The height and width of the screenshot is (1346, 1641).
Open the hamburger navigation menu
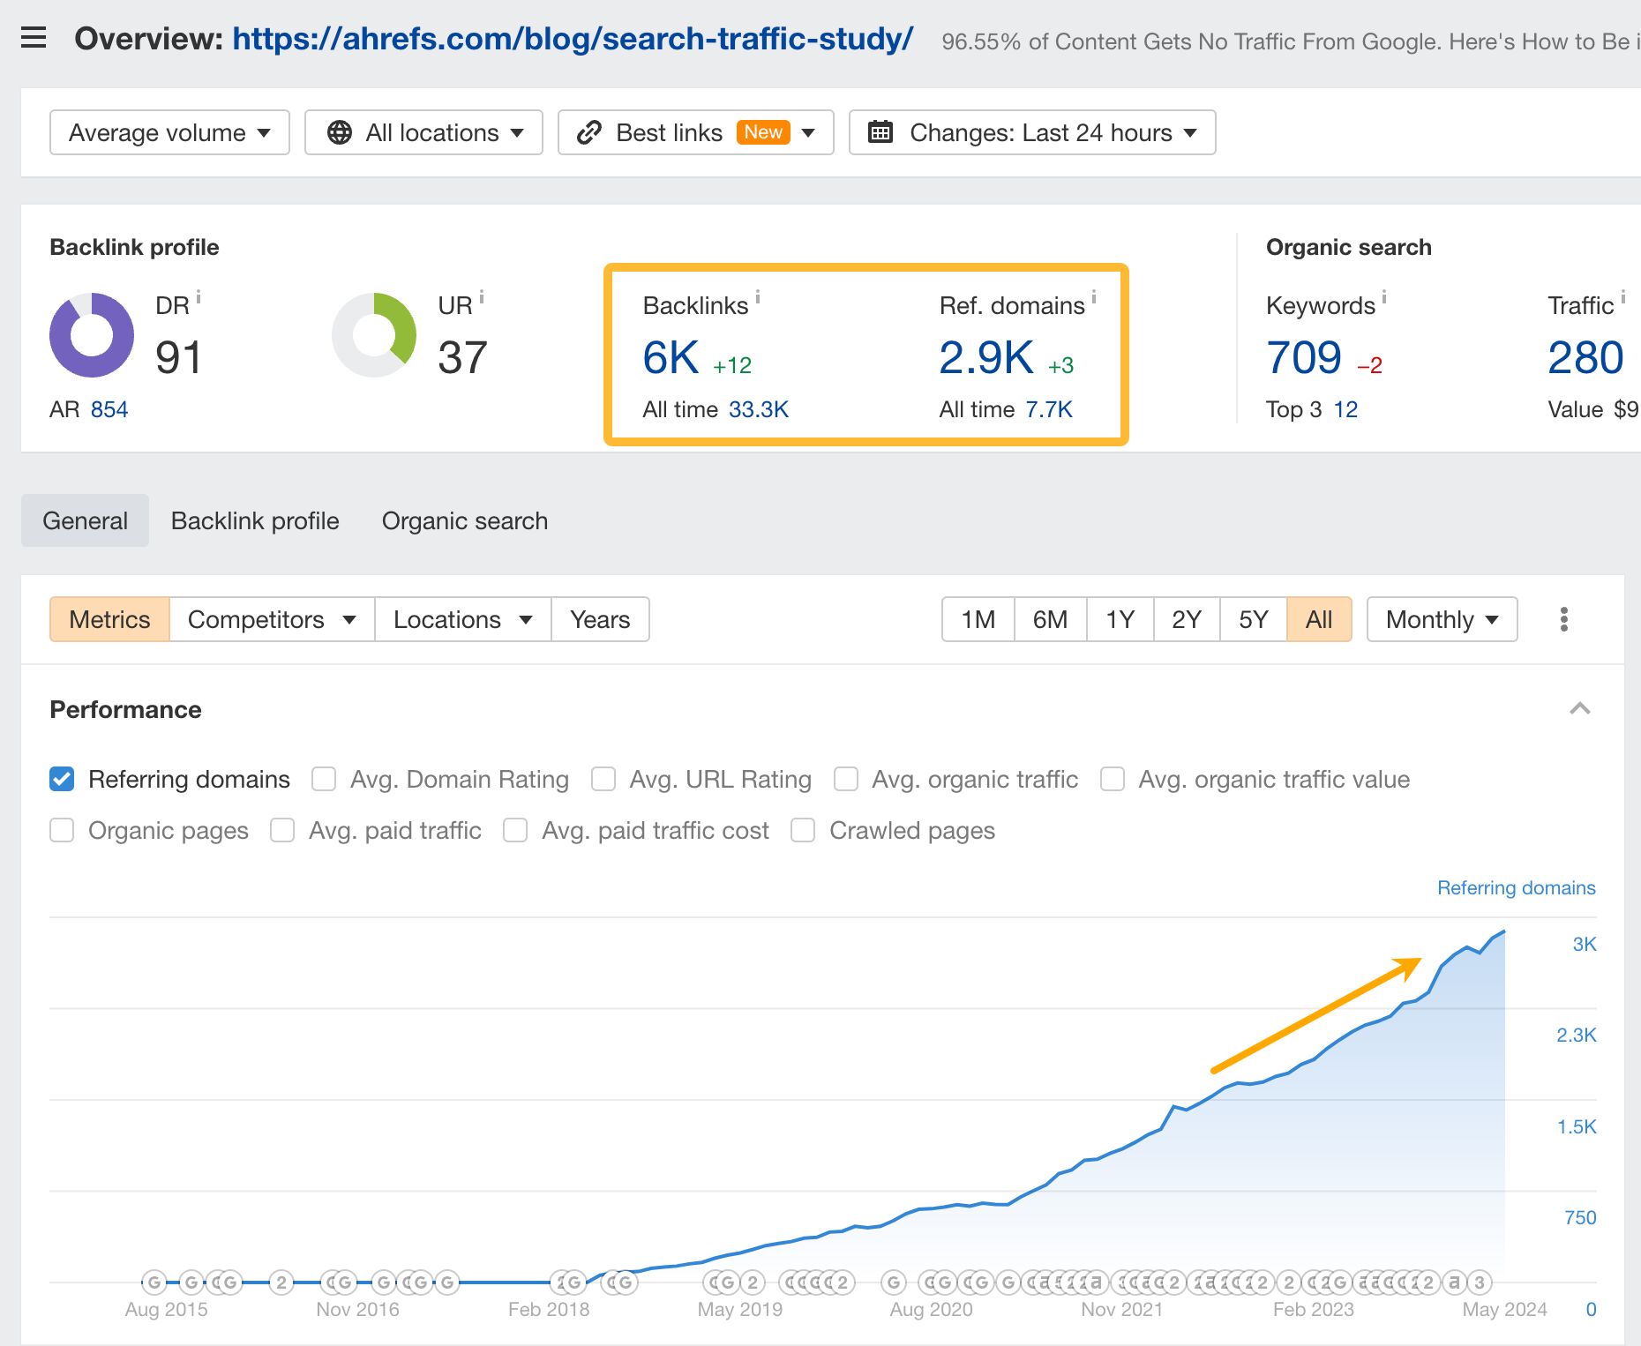tap(34, 37)
